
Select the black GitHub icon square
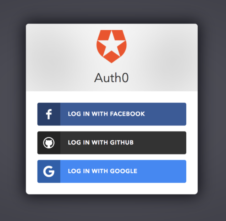(x=49, y=143)
